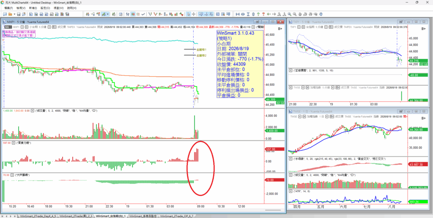This screenshot has height=218, width=433.
Task: Open 5 分鐘 resolution dropdown in TXF1 chart
Action: (326, 27)
